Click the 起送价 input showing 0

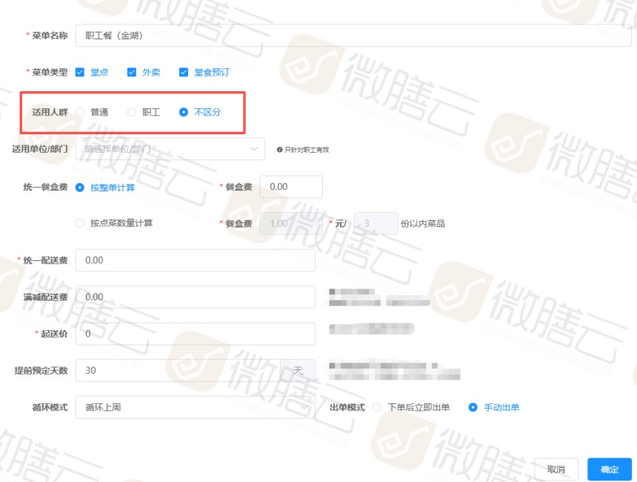tap(193, 334)
